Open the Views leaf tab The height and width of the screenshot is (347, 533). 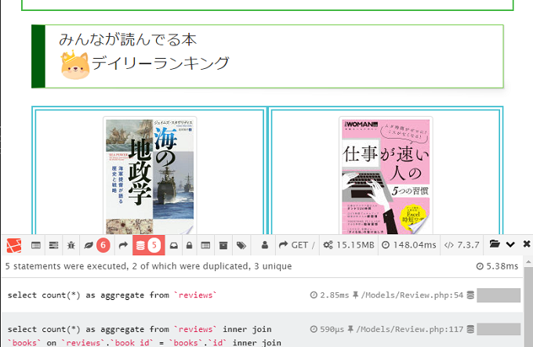[x=89, y=245]
